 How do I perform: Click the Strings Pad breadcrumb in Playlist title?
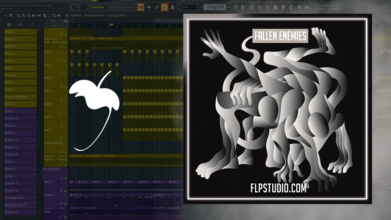click(x=116, y=15)
